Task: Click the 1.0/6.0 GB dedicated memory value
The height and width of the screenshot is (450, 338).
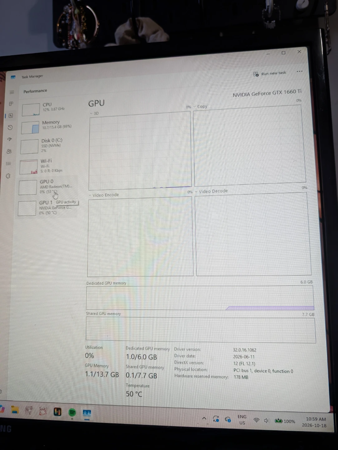Action: (x=141, y=357)
